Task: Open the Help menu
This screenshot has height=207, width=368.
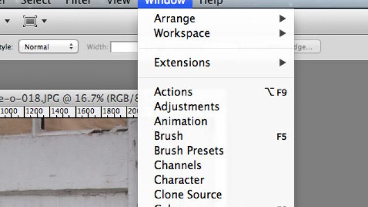Action: [x=210, y=2]
